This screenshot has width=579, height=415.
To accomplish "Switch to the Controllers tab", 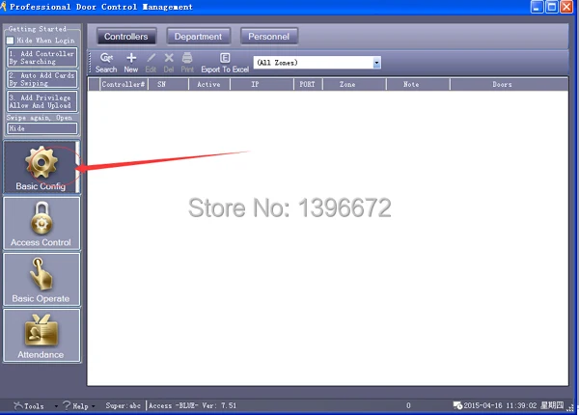I will (x=125, y=37).
